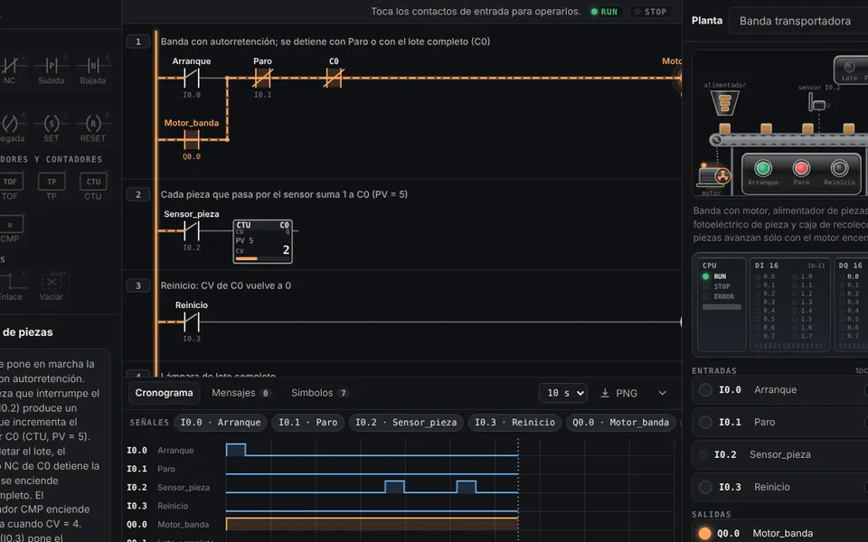This screenshot has height=542, width=868.
Task: Click the Reinicio I0.3 contact in rung 3
Action: pyautogui.click(x=192, y=322)
